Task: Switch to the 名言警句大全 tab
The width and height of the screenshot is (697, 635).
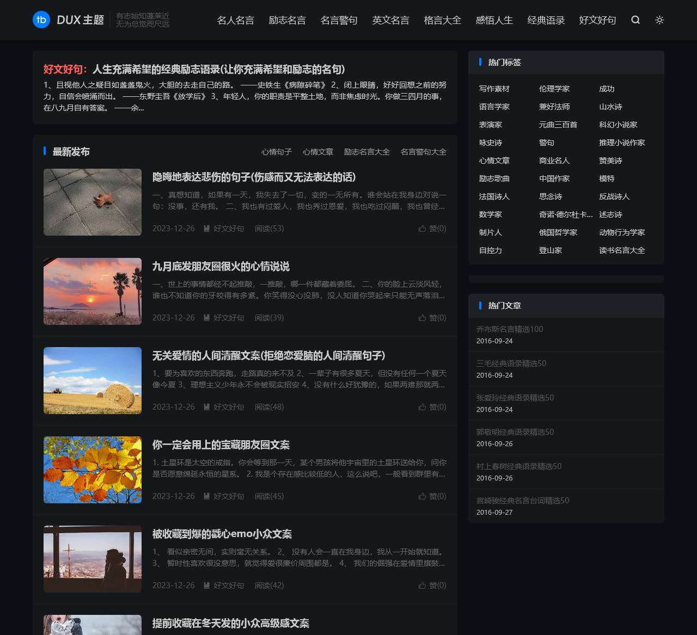Action: [x=424, y=152]
